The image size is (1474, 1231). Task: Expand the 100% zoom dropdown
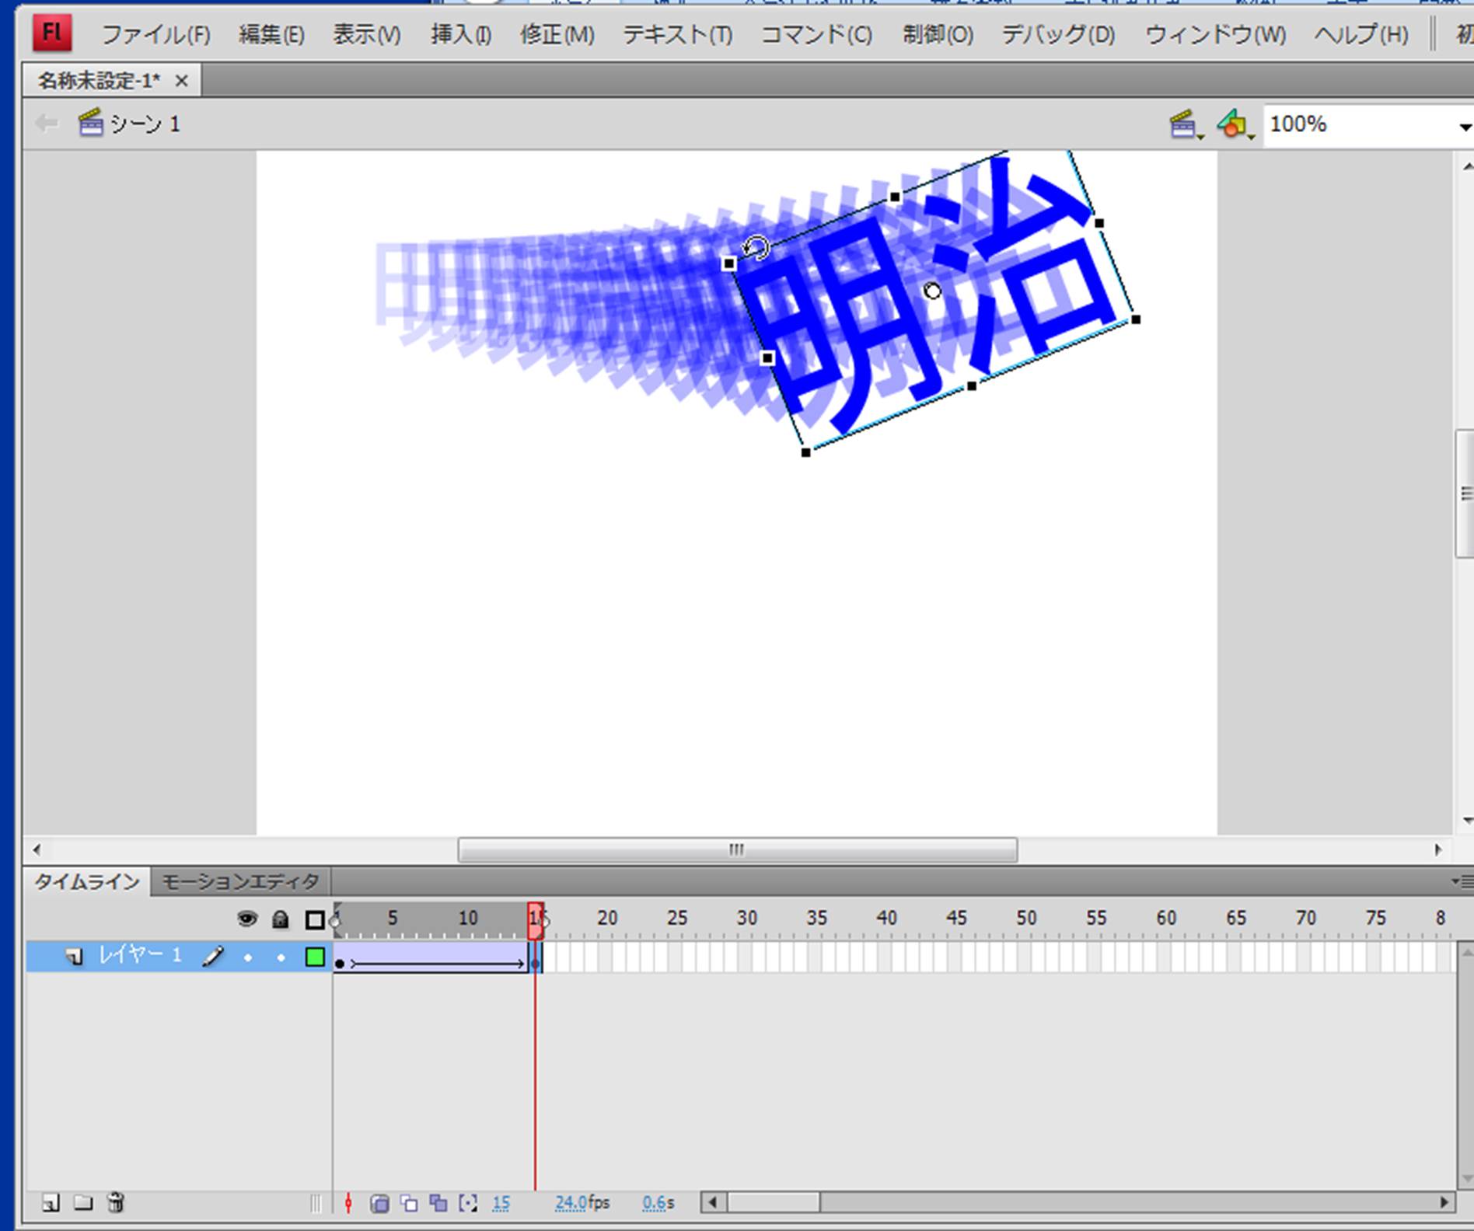pyautogui.click(x=1464, y=126)
